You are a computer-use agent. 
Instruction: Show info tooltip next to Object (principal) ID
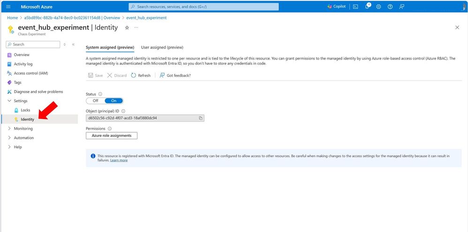tap(123, 111)
